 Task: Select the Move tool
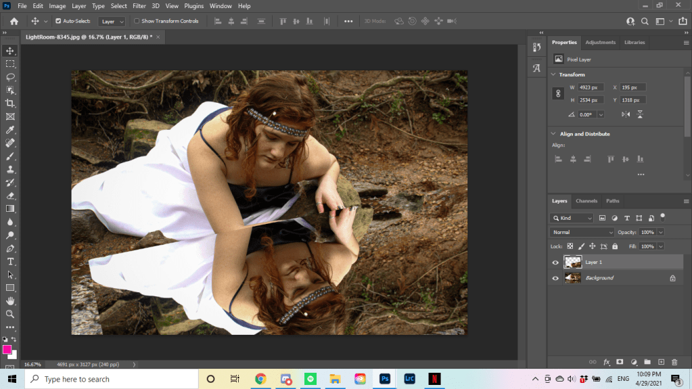coord(10,51)
